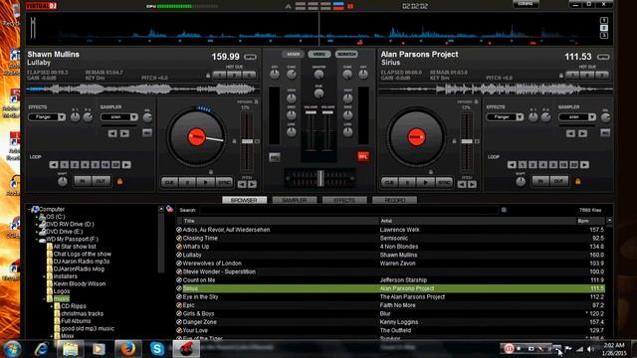This screenshot has height=358, width=637.
Task: Expand the CD Ripps folder
Action: 52,306
